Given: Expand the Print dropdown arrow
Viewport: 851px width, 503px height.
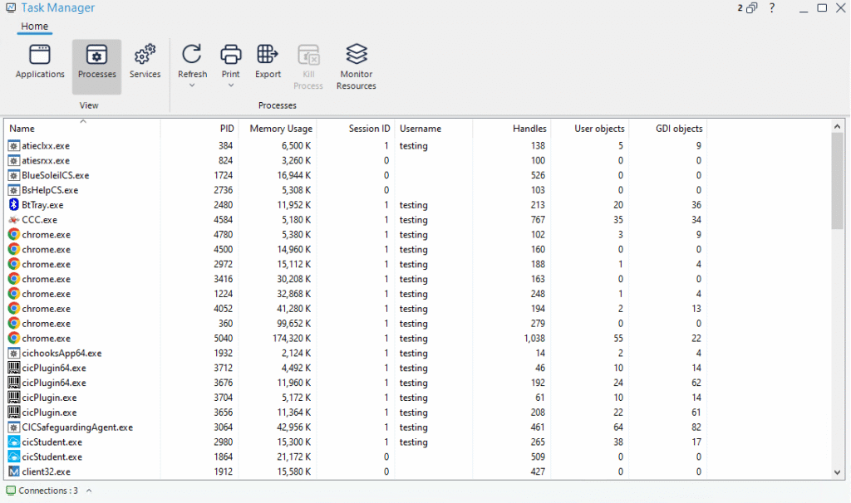Looking at the screenshot, I should pyautogui.click(x=231, y=85).
